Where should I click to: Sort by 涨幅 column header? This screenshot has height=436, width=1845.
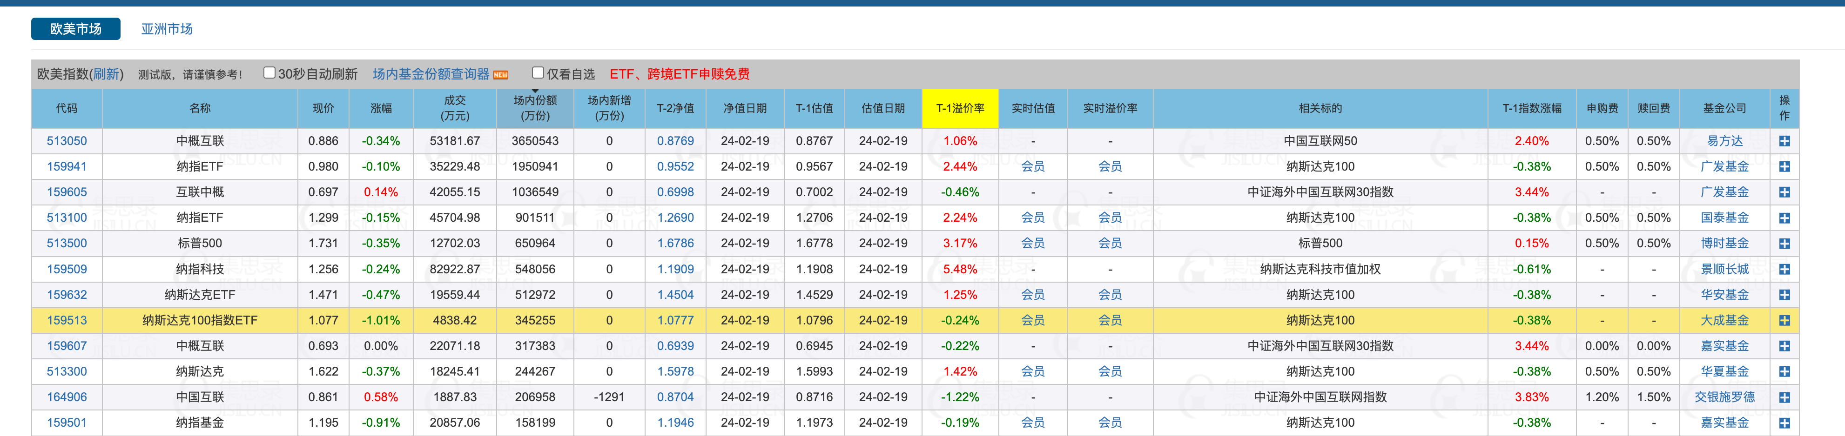(x=380, y=108)
